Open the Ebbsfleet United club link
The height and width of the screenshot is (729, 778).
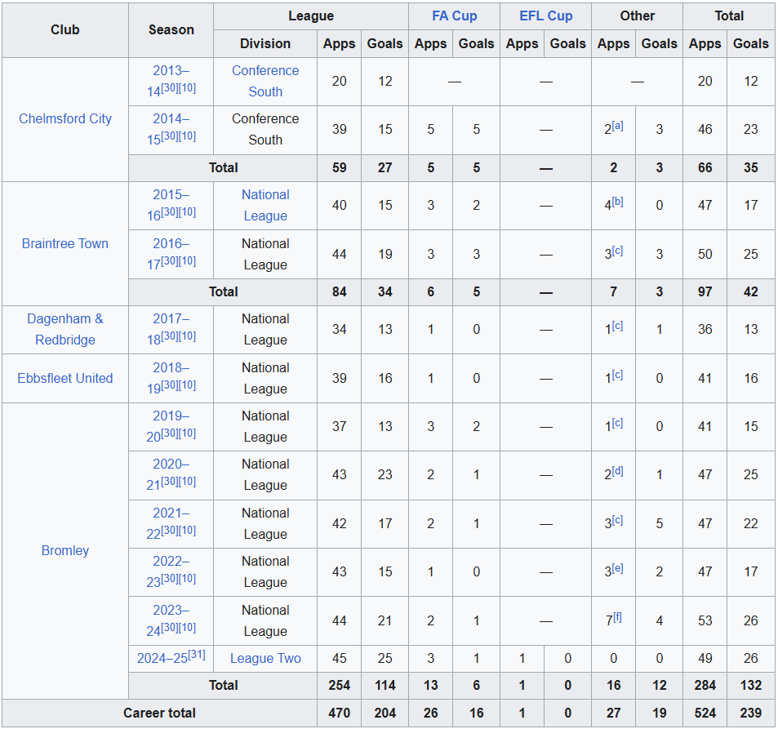65,378
